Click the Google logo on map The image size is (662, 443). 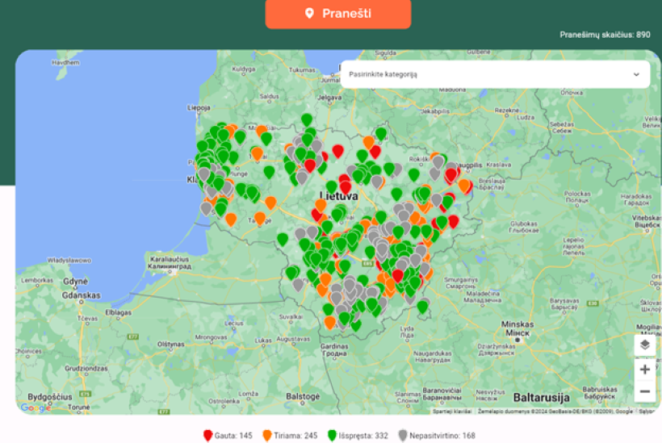36,407
